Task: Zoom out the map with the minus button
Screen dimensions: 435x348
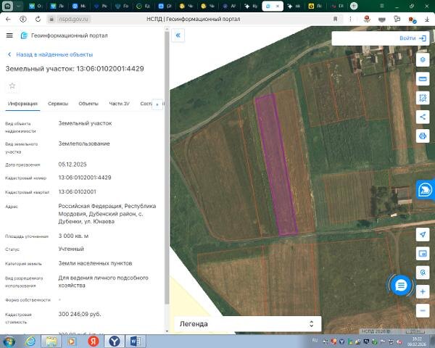Action: 423,310
